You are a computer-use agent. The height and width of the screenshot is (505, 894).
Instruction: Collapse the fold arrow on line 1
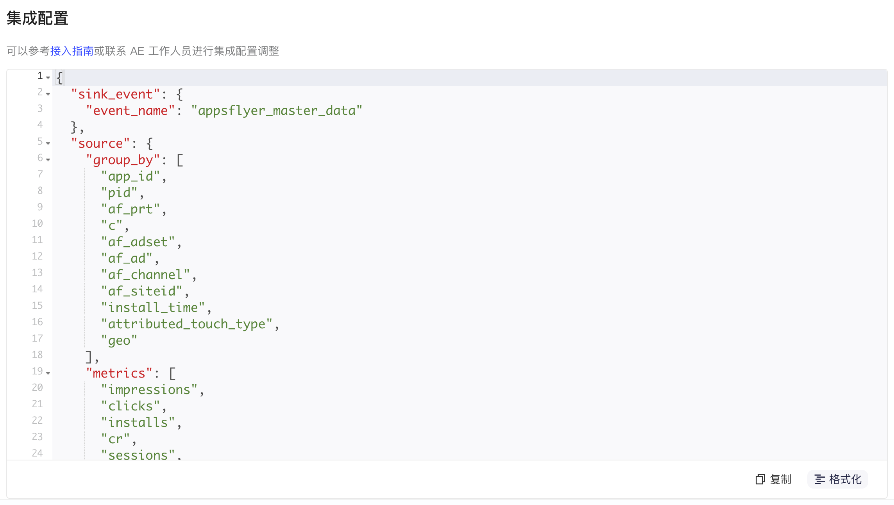48,77
